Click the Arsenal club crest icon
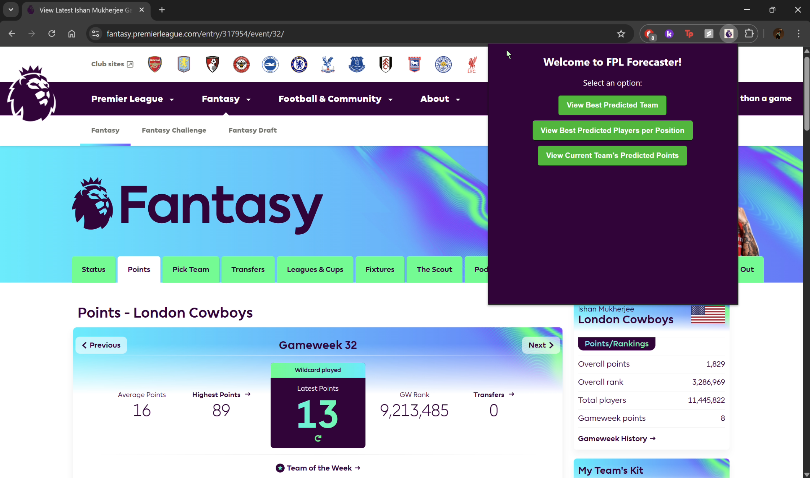 tap(155, 64)
